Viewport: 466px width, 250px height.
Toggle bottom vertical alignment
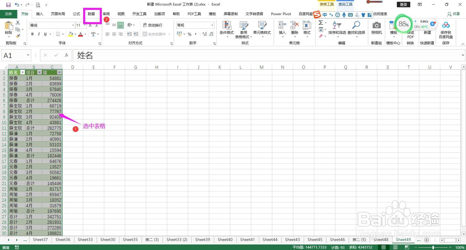pyautogui.click(x=120, y=25)
